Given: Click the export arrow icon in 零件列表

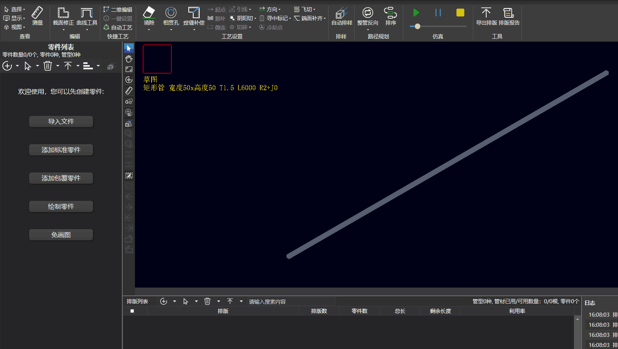Looking at the screenshot, I should (x=68, y=66).
